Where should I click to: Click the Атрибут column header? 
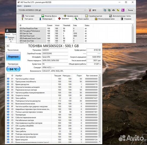pyautogui.click(x=33, y=76)
